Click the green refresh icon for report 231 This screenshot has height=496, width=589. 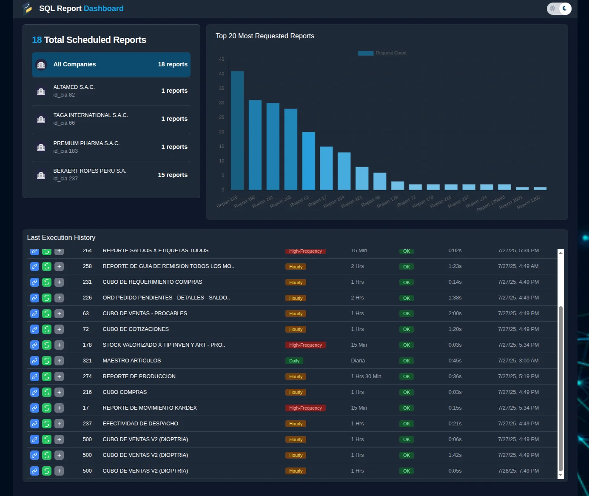pyautogui.click(x=47, y=282)
